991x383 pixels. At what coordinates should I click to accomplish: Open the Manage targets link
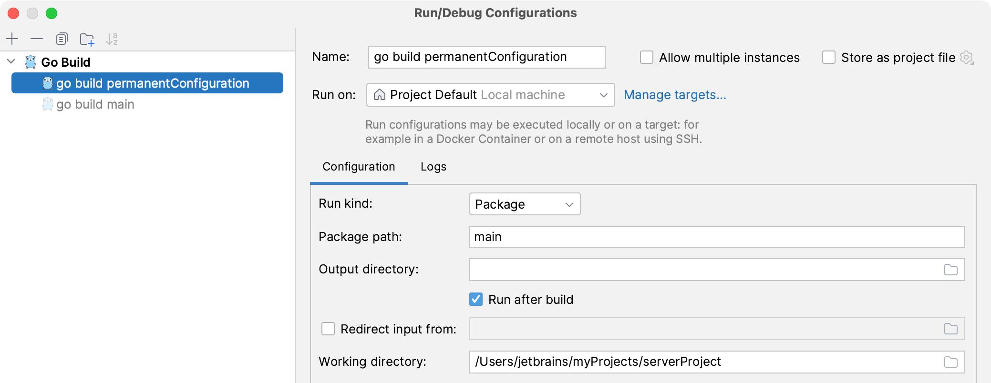(x=675, y=95)
